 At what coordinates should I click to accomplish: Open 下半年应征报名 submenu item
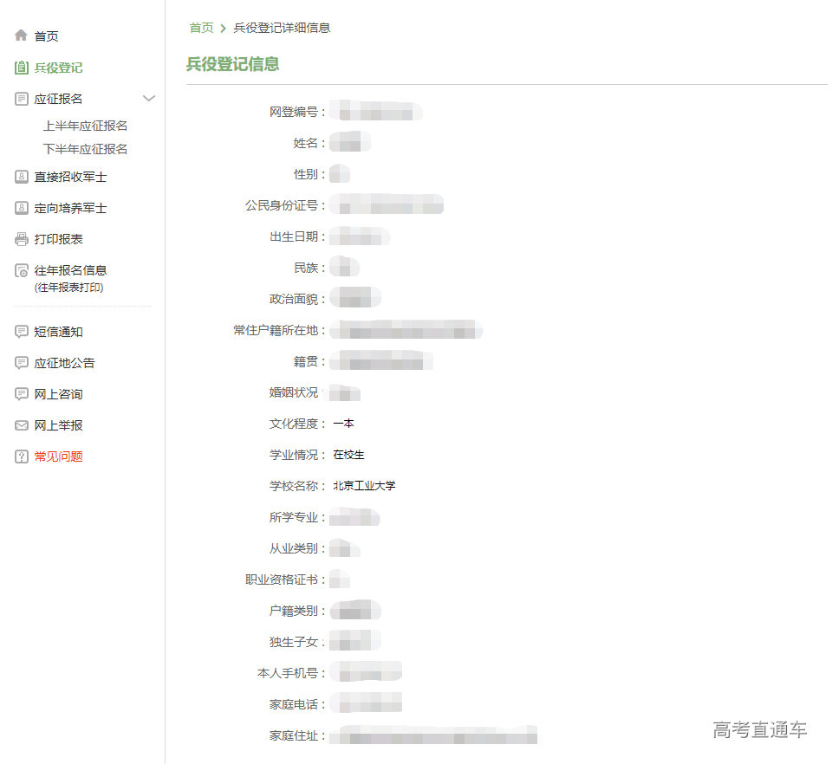tap(85, 149)
